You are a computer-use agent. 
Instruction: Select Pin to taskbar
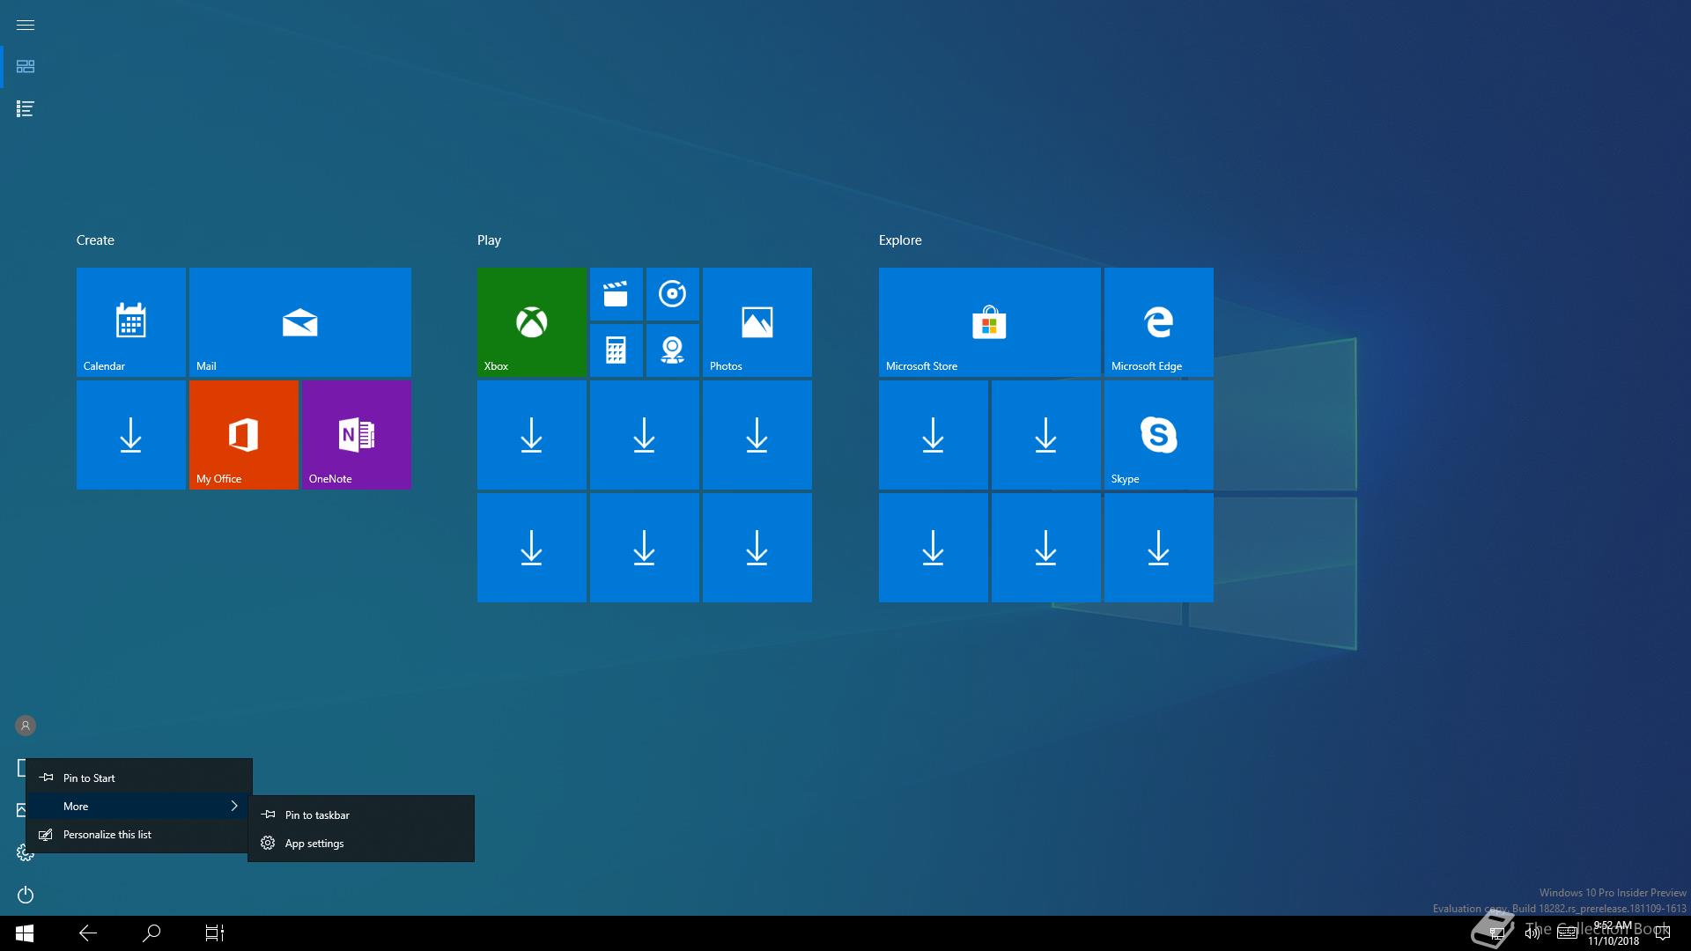(361, 815)
